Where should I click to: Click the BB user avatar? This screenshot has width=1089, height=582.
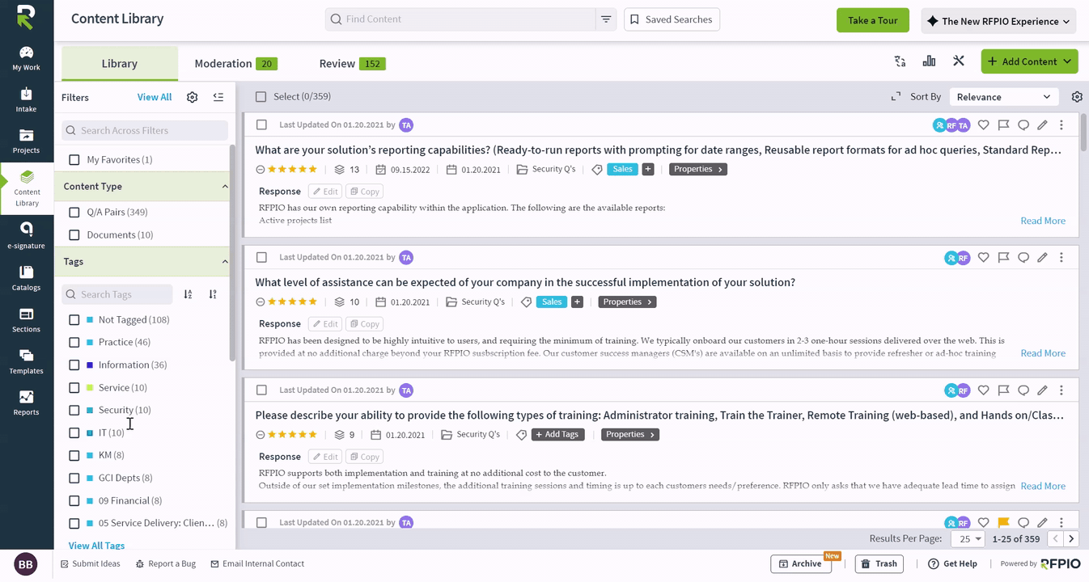click(x=26, y=564)
